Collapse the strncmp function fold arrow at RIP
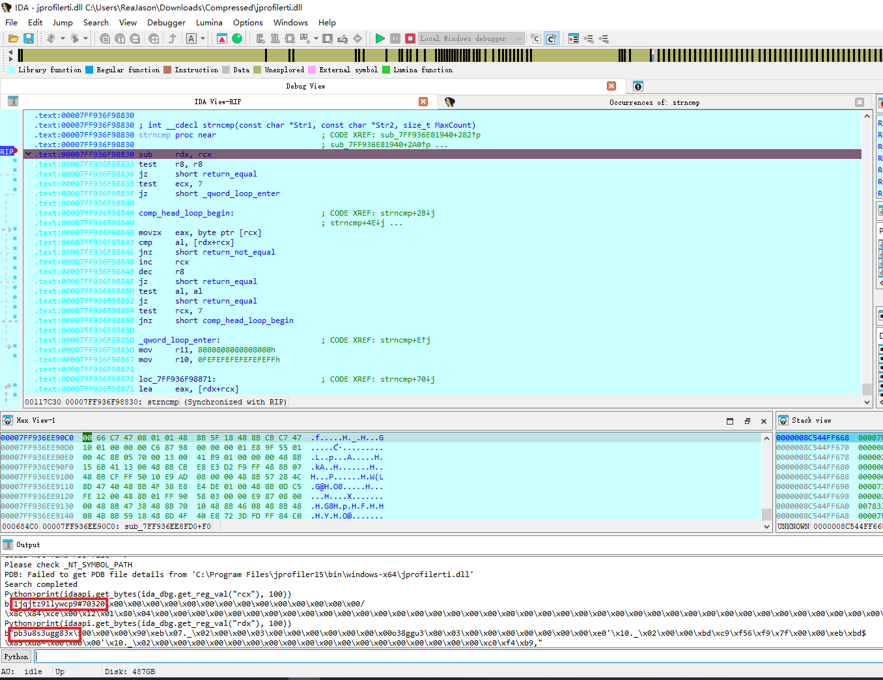Viewport: 883px width, 680px height. 28,154
